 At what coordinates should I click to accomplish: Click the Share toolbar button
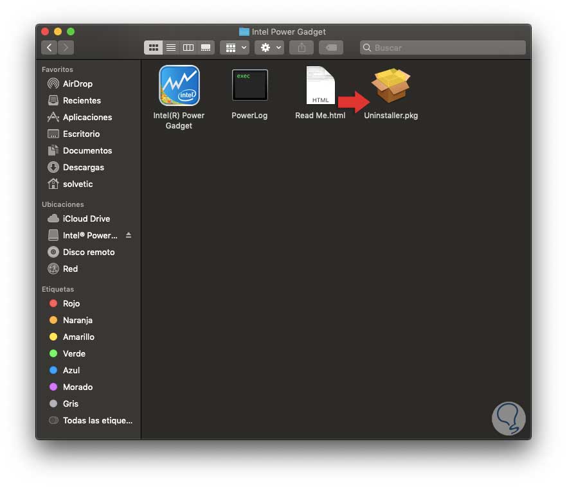click(301, 48)
